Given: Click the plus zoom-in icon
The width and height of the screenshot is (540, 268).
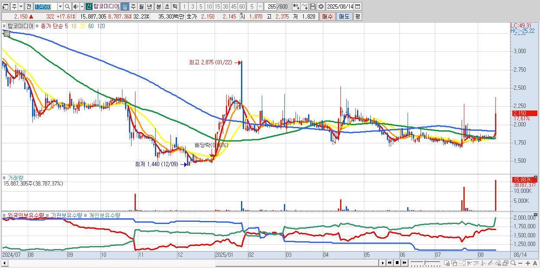Looking at the screenshot, I should tap(528, 263).
